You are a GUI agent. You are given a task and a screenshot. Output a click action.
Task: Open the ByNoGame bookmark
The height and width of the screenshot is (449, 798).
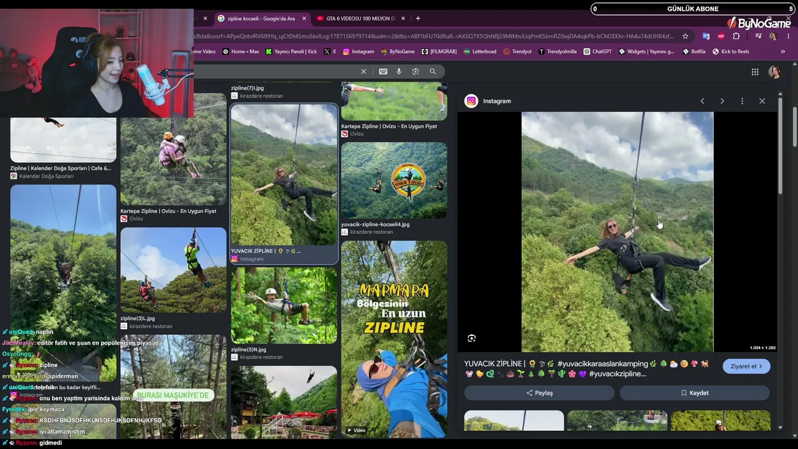[x=398, y=52]
